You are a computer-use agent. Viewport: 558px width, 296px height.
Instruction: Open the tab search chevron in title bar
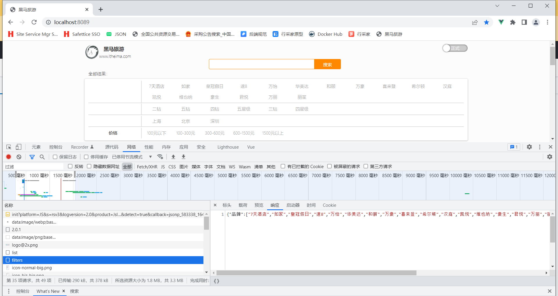click(497, 6)
